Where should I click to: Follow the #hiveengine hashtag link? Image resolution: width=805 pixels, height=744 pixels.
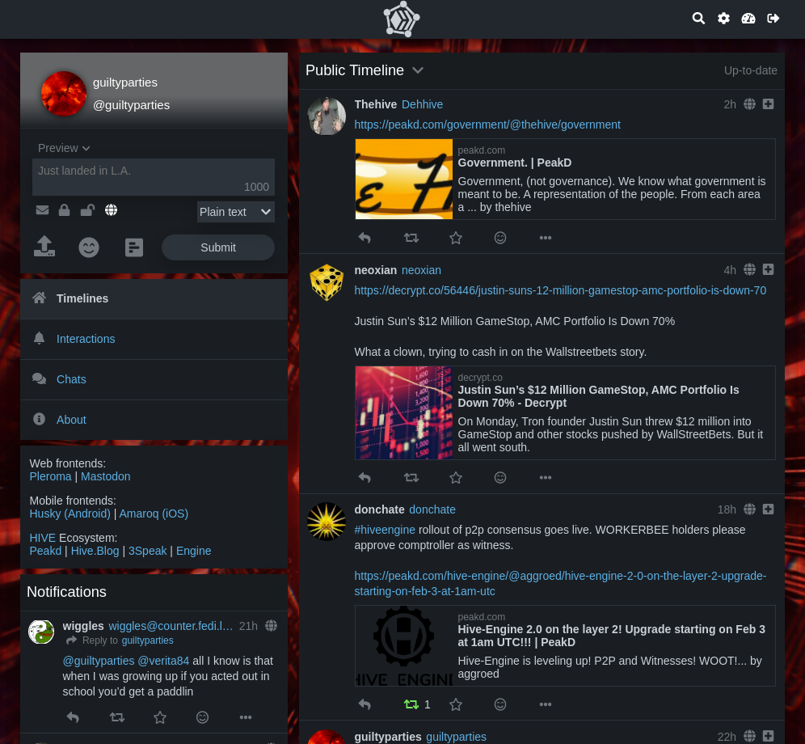[385, 530]
